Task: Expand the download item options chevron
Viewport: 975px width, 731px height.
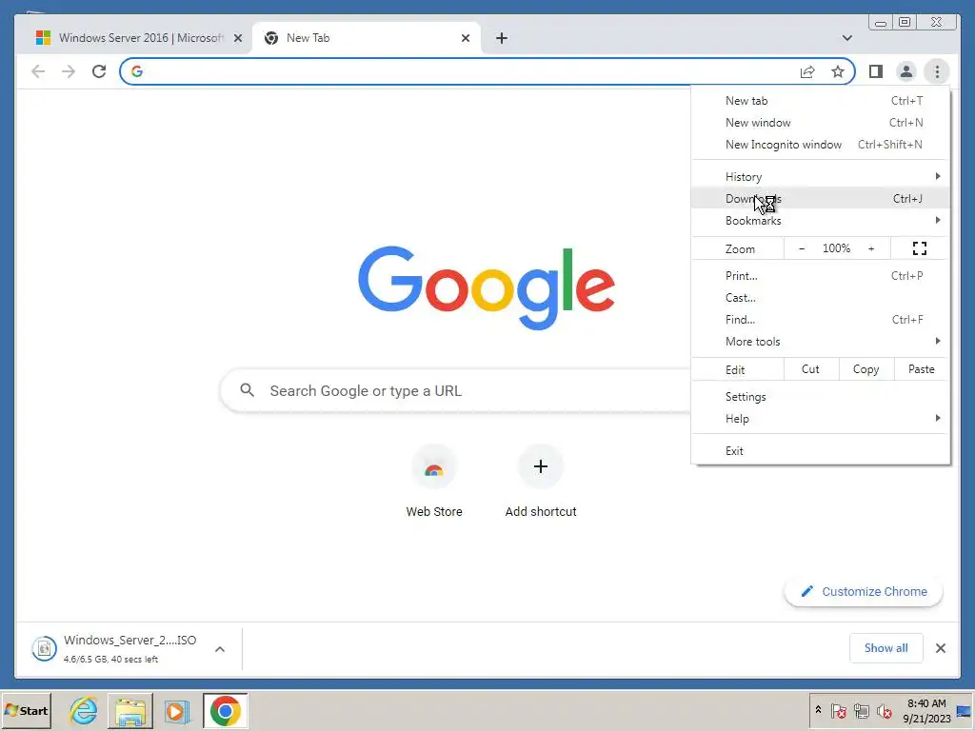Action: (x=220, y=649)
